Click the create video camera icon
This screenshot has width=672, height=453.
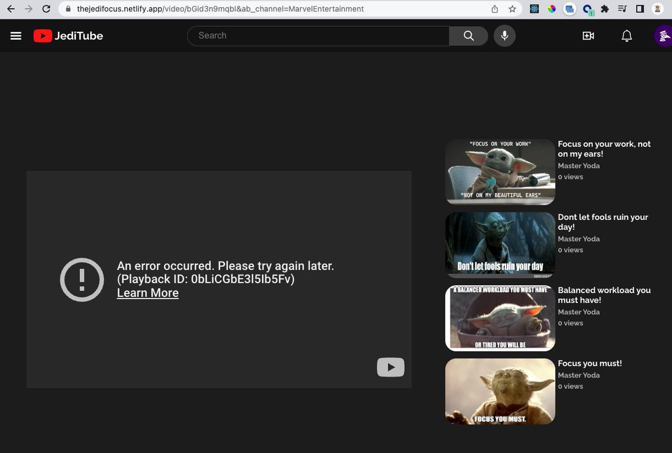coord(588,36)
